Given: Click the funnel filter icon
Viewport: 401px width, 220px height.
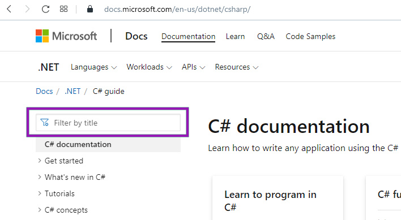Looking at the screenshot, I should pyautogui.click(x=45, y=123).
